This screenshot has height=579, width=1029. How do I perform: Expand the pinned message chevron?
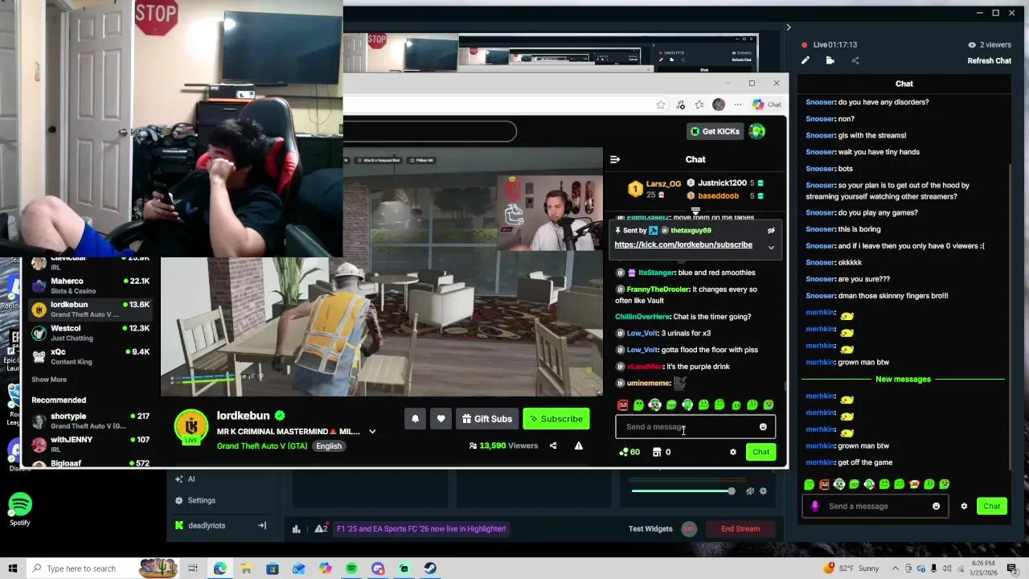tap(771, 247)
